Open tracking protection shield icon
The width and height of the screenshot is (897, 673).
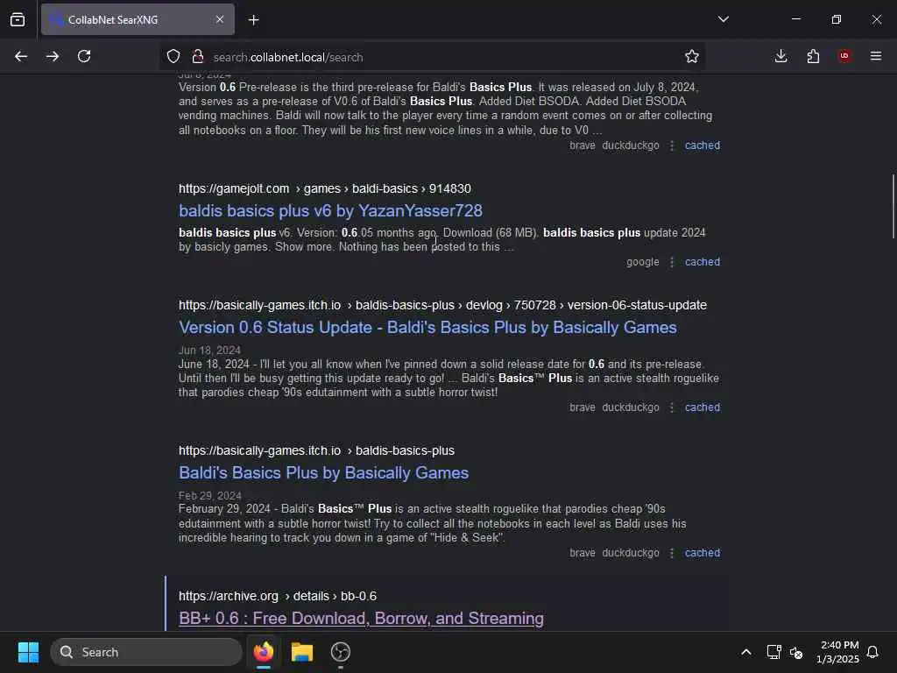point(173,56)
